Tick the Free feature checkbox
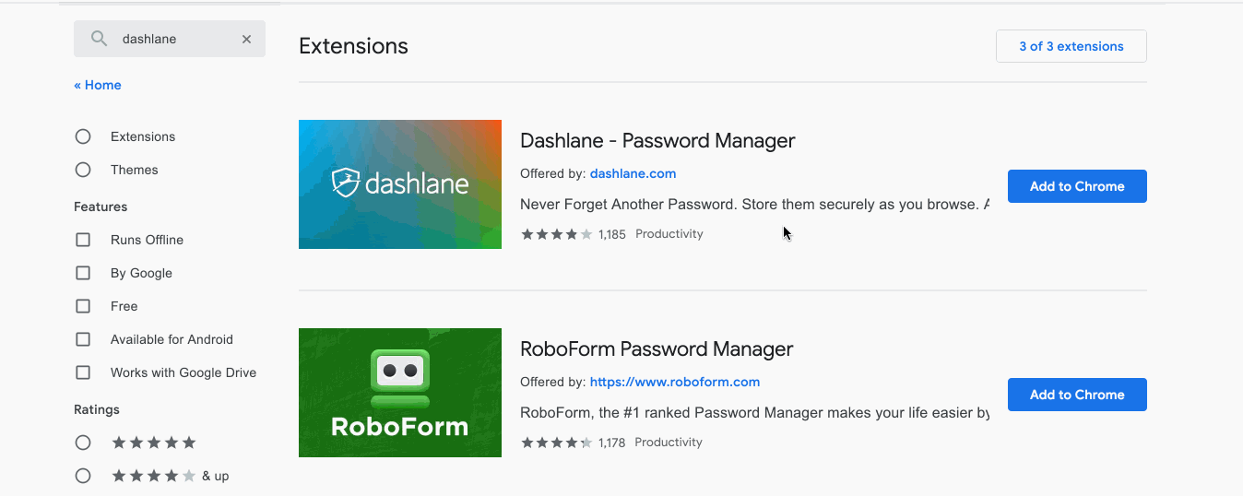The width and height of the screenshot is (1243, 496). click(x=83, y=306)
